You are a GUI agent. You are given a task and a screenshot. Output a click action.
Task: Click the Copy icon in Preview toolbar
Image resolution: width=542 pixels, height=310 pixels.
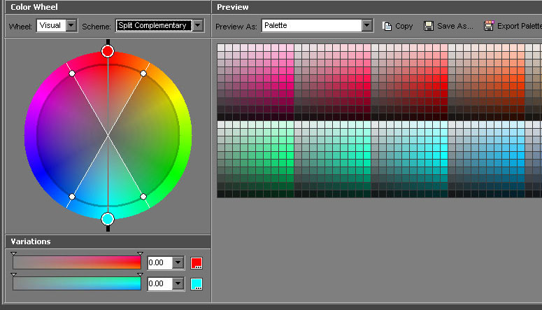coord(387,26)
